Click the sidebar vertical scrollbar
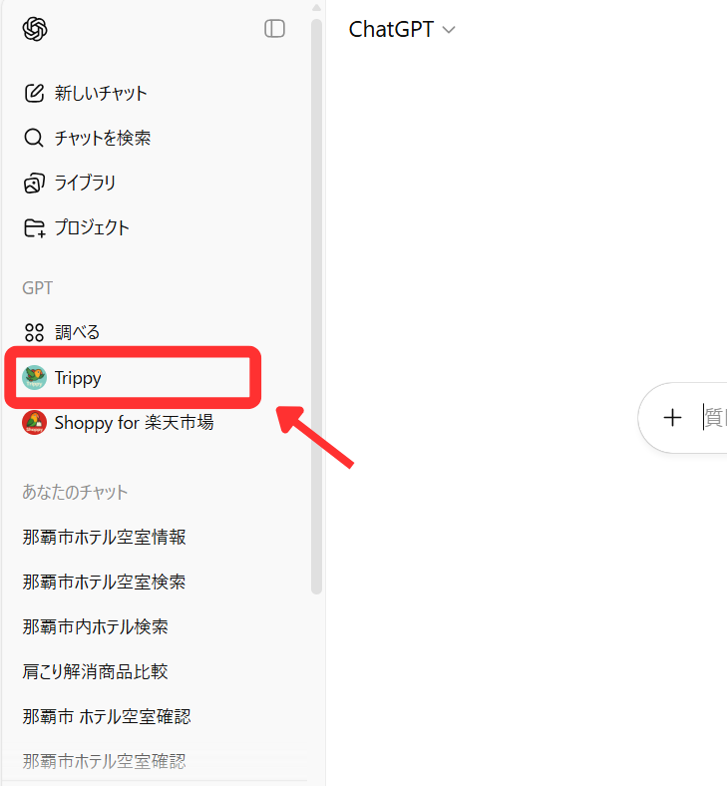The image size is (727, 786). click(x=316, y=306)
